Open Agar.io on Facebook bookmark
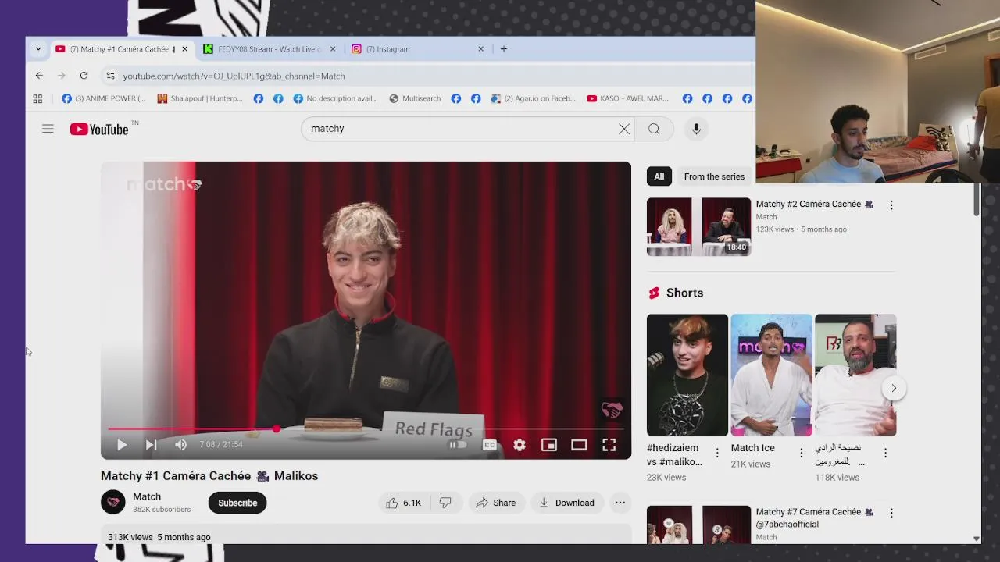The image size is (1000, 562). 533,98
